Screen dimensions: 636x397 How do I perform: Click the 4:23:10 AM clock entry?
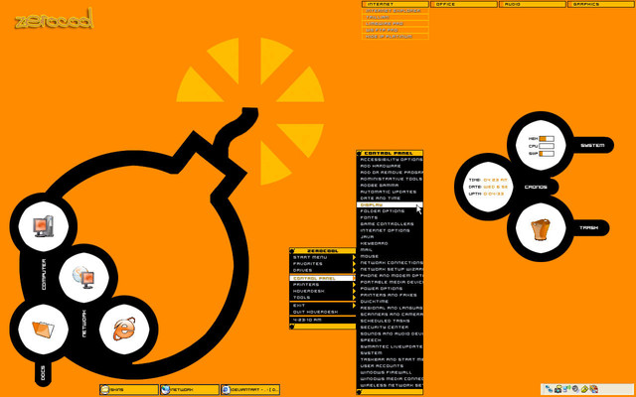coord(323,320)
